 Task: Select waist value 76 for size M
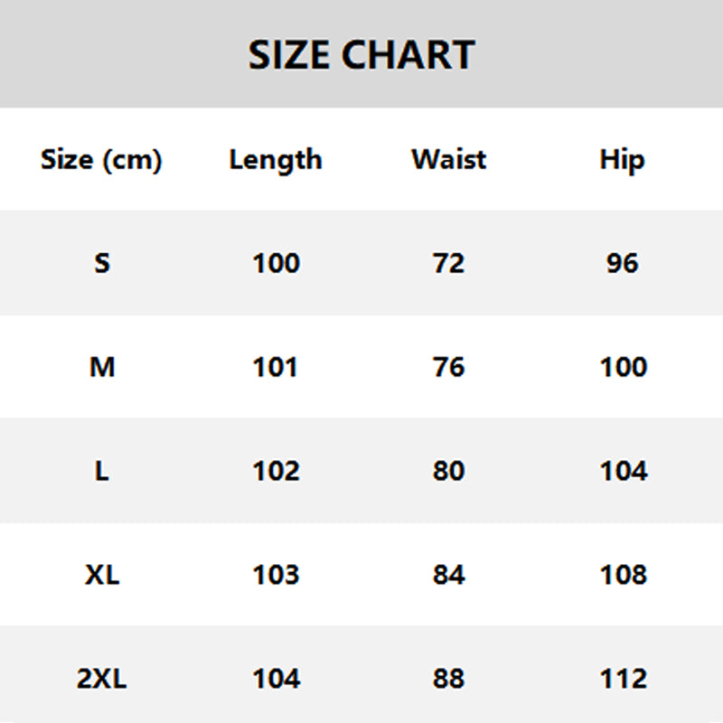click(449, 367)
